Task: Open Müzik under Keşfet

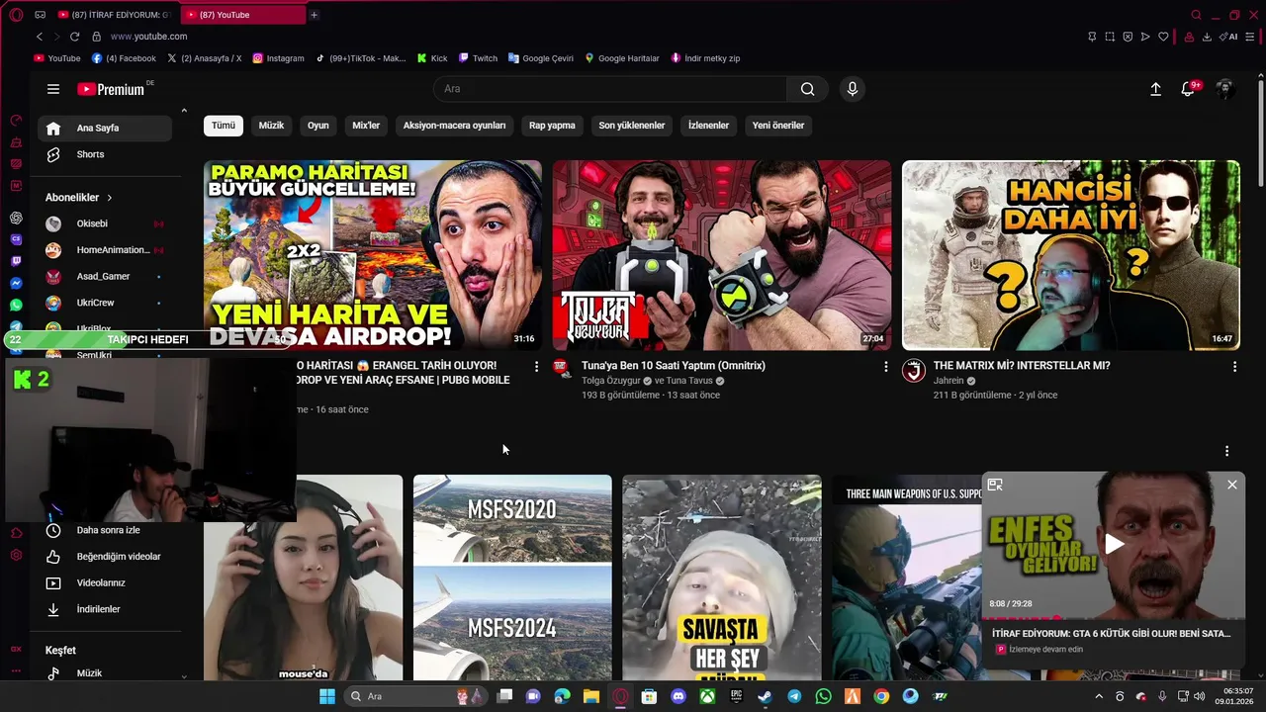Action: [x=105, y=673]
